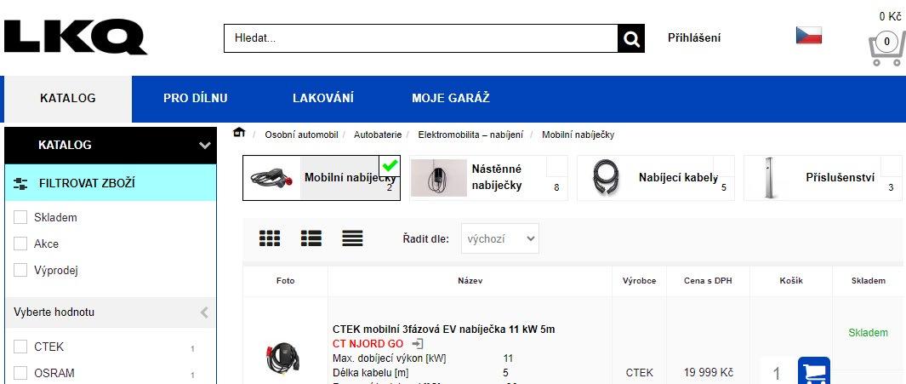
Task: Switch to compact rows view icon
Action: click(x=352, y=238)
